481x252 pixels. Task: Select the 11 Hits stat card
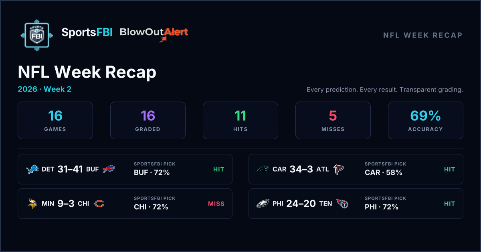(240, 120)
